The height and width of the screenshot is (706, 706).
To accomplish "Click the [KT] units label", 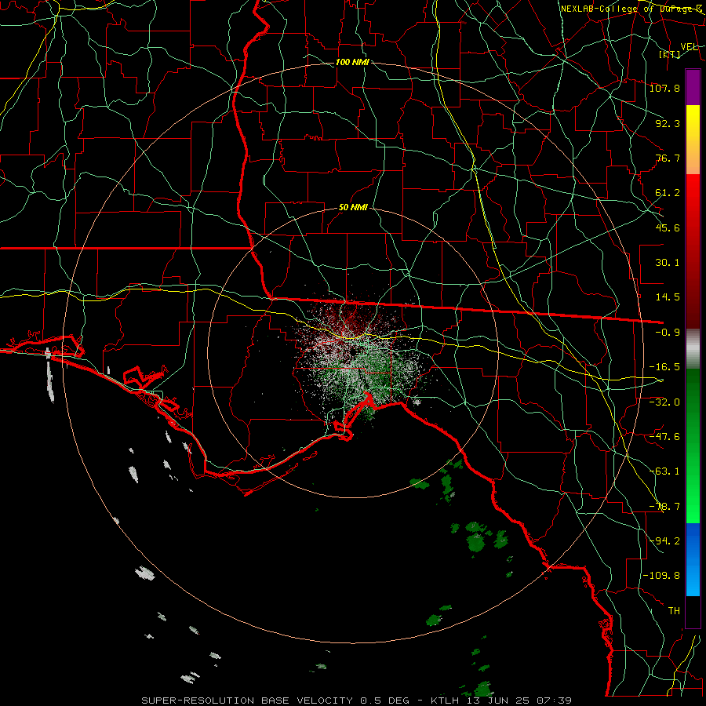I will click(670, 54).
